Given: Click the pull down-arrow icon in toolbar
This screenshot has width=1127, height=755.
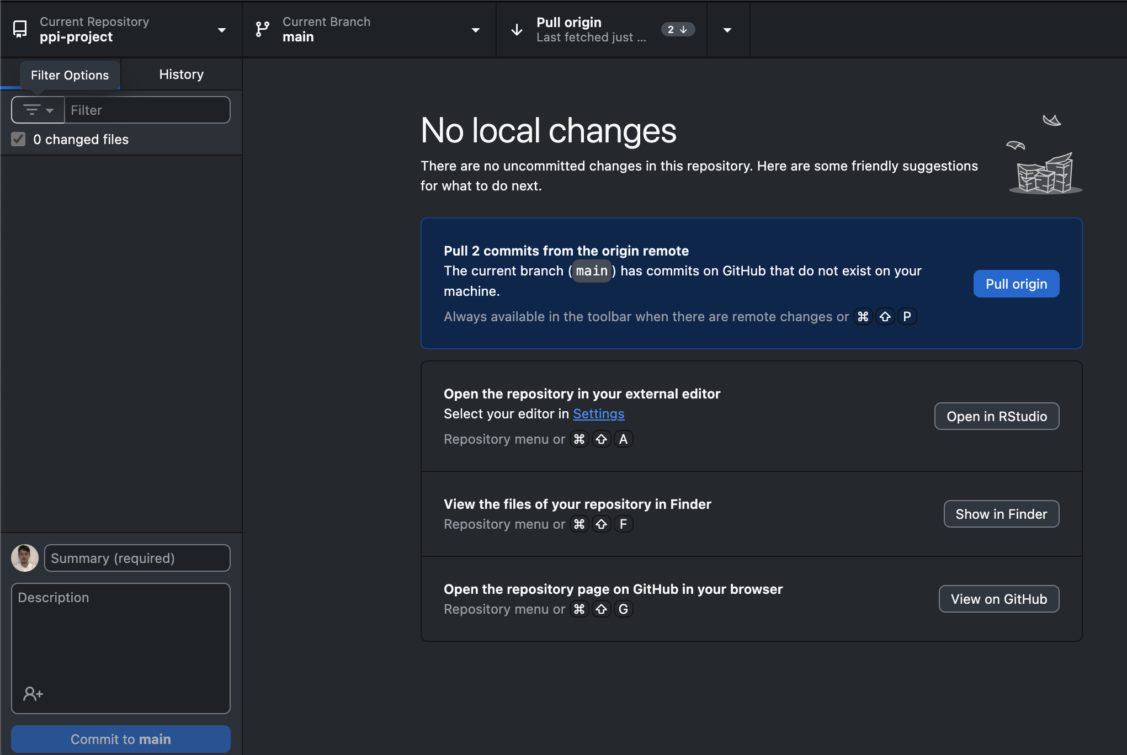Looking at the screenshot, I should tap(517, 30).
